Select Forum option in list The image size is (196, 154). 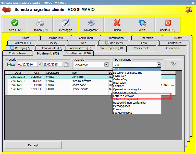coord(137,109)
